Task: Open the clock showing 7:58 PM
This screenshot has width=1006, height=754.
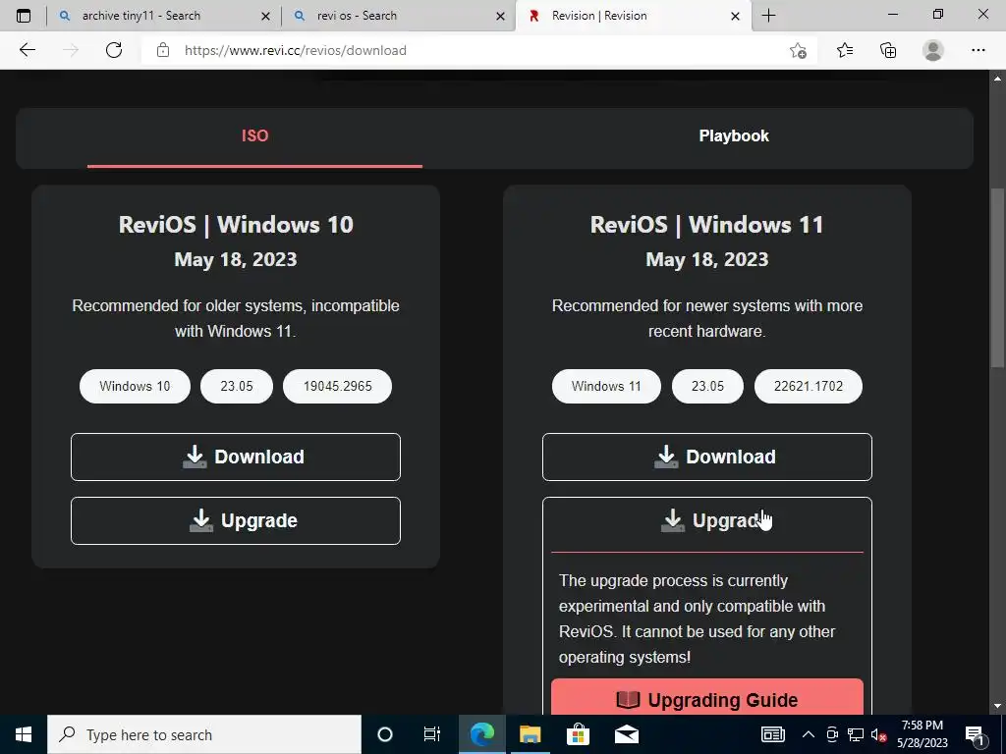Action: pos(922,734)
